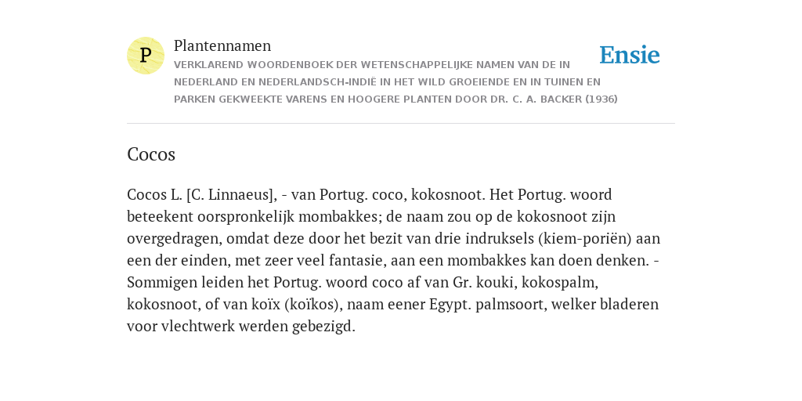Click the subtitle line starting 'NEDERLAND EN NEDERLANDSCH-INDIË'
The height and width of the screenshot is (401, 802).
pos(387,81)
